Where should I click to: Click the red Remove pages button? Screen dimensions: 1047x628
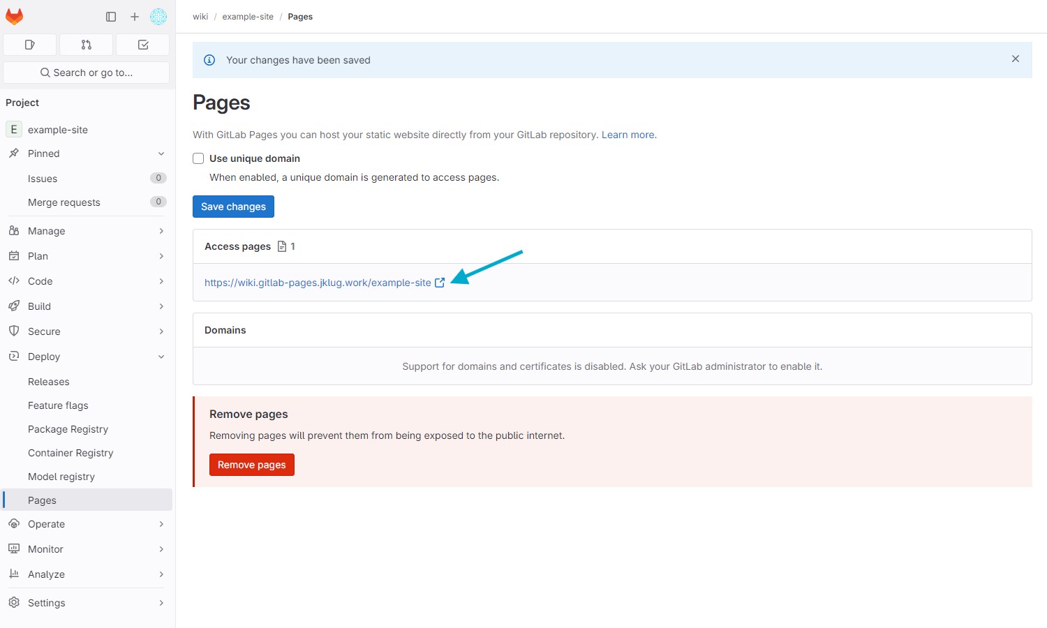coord(251,465)
